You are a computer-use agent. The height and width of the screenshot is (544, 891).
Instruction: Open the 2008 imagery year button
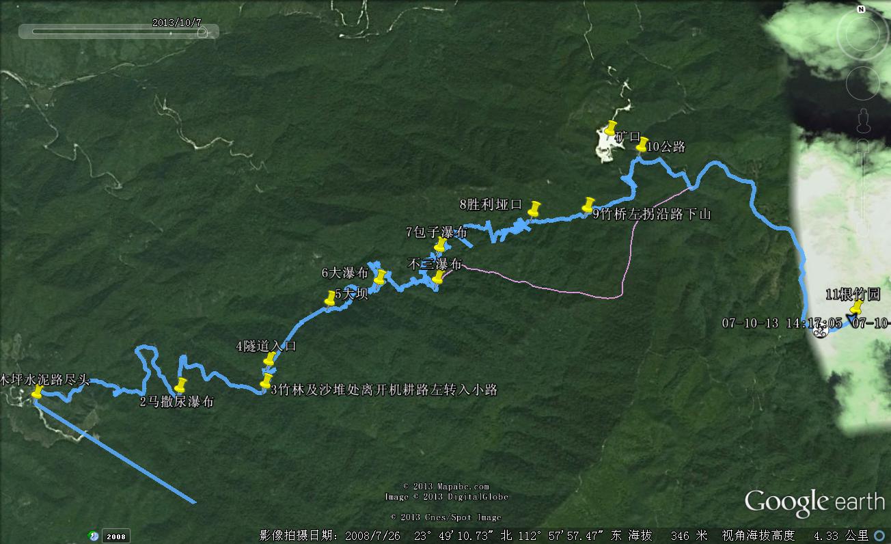click(x=115, y=536)
